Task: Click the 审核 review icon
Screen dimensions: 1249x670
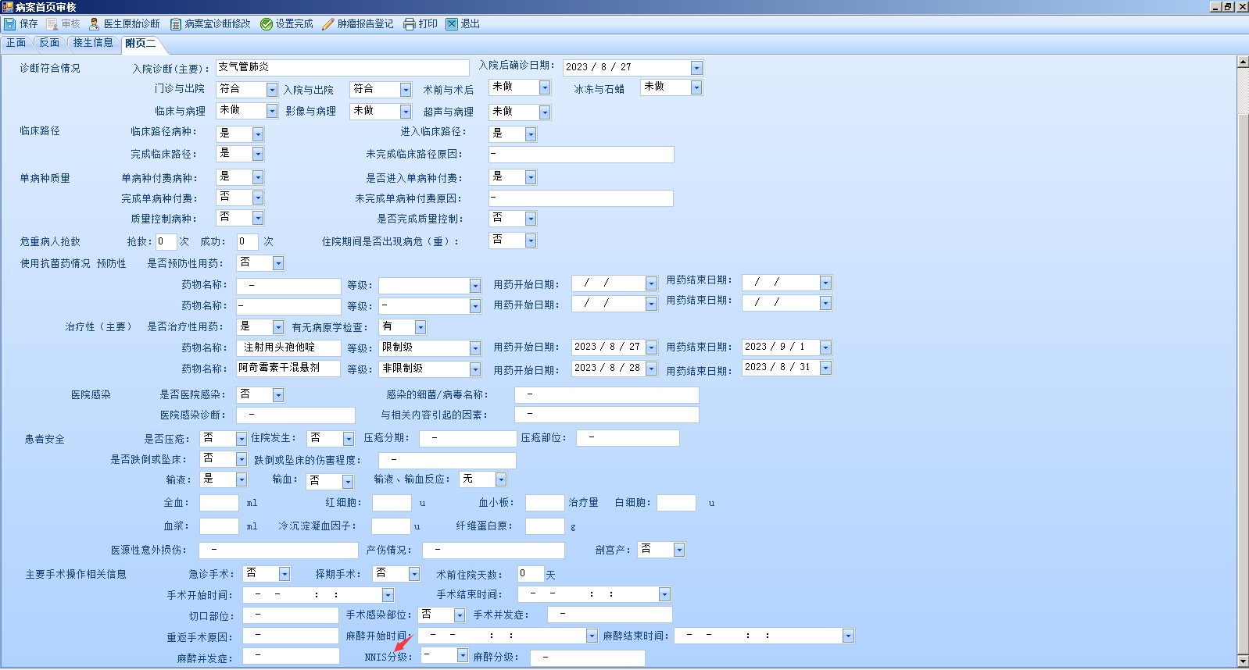Action: 52,24
